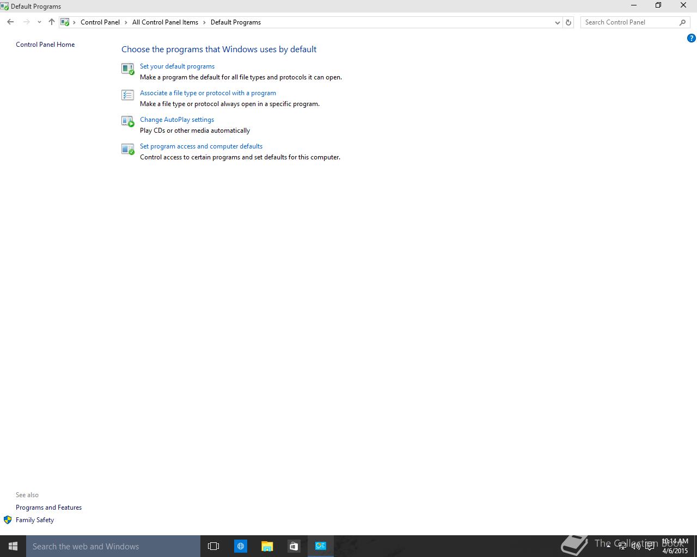Navigate to Control Panel breadcrumb

100,22
